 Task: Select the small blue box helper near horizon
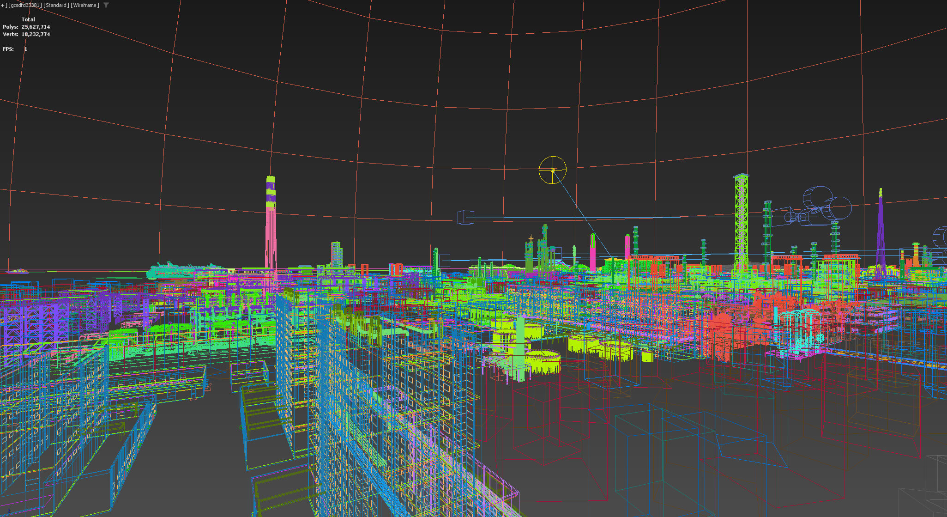(x=465, y=217)
